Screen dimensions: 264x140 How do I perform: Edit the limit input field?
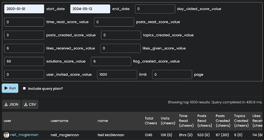point(117,75)
